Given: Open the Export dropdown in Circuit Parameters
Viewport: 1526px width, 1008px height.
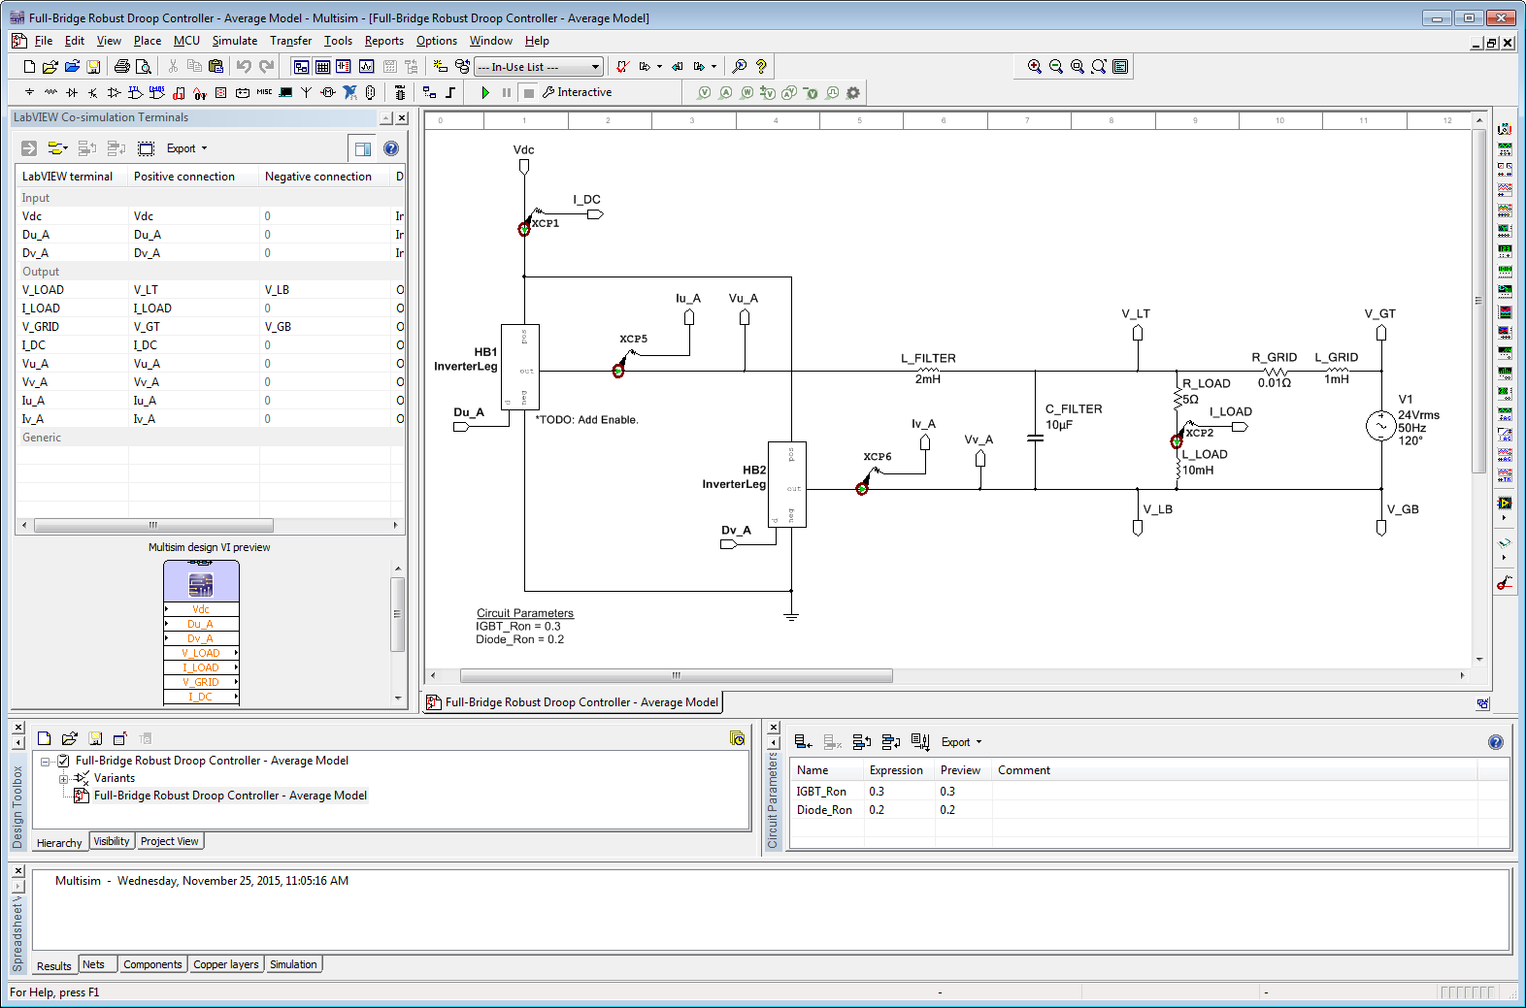Looking at the screenshot, I should tap(962, 742).
